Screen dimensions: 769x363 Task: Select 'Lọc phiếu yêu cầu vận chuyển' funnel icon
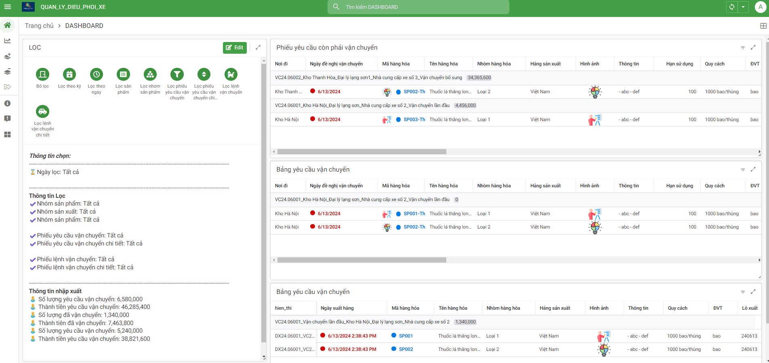[177, 75]
